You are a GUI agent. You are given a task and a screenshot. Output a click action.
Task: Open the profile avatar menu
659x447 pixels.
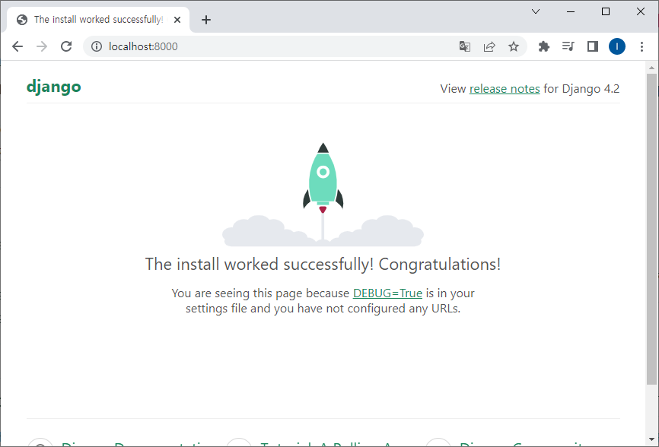coord(617,46)
